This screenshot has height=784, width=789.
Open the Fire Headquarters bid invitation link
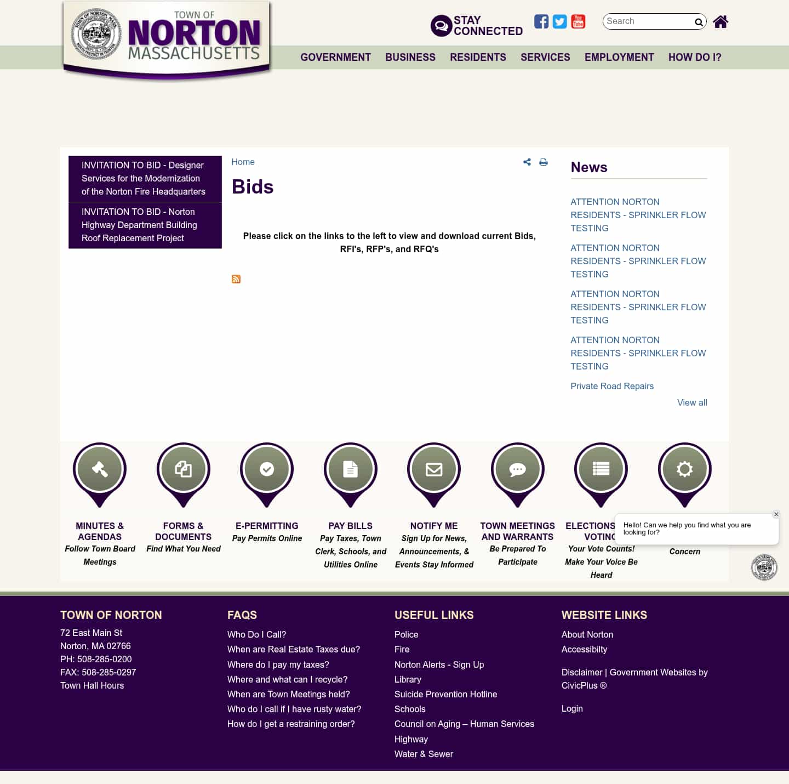143,178
